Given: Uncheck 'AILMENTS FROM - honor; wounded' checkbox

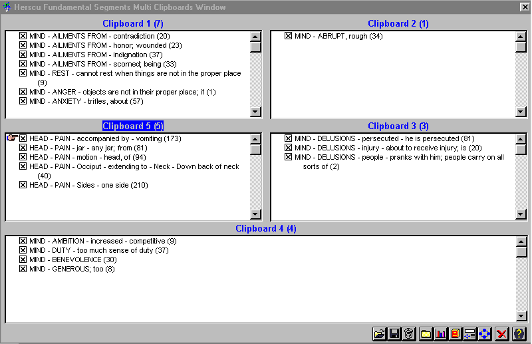Looking at the screenshot, I should point(23,45).
